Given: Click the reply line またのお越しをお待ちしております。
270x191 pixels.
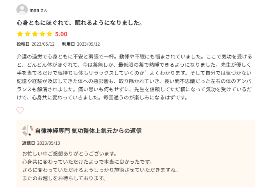Looking at the screenshot, I should 64,179.
